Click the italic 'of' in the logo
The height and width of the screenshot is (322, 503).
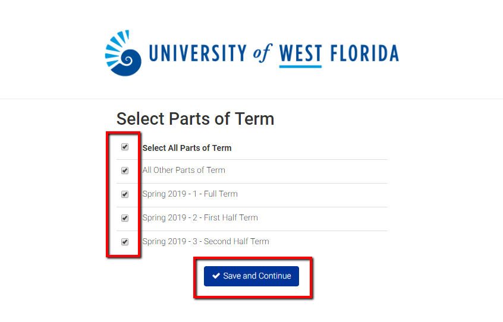coord(262,53)
